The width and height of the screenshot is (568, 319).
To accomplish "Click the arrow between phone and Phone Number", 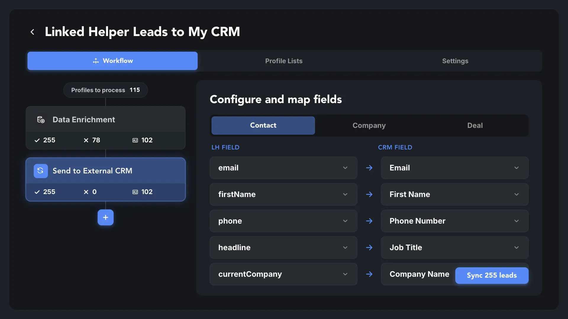I will point(369,221).
